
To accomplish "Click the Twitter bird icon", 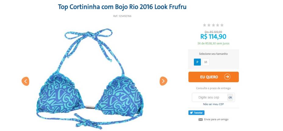I will (x=191, y=113).
